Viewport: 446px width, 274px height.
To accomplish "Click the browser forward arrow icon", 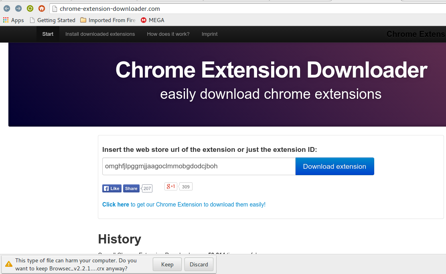I will (x=18, y=8).
